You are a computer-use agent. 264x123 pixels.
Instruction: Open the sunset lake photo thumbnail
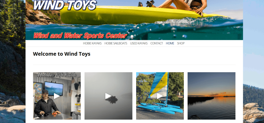(x=211, y=96)
